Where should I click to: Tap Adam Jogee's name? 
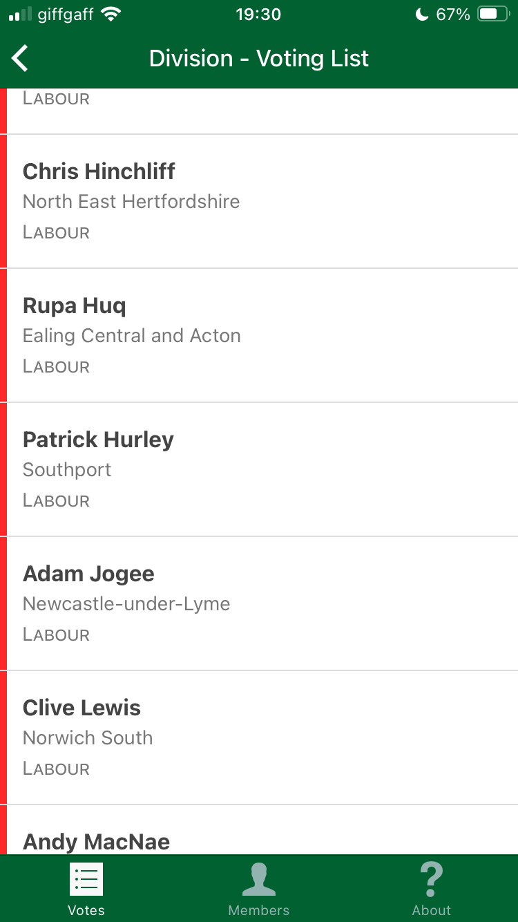pos(88,574)
